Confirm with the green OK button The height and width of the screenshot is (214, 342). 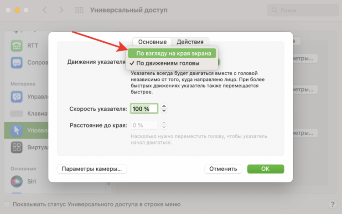pyautogui.click(x=265, y=169)
